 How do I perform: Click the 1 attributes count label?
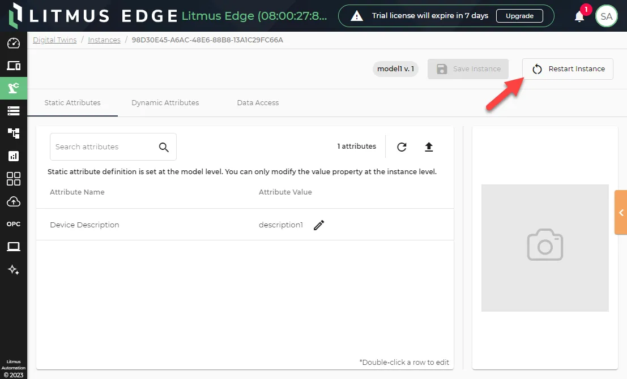point(357,146)
